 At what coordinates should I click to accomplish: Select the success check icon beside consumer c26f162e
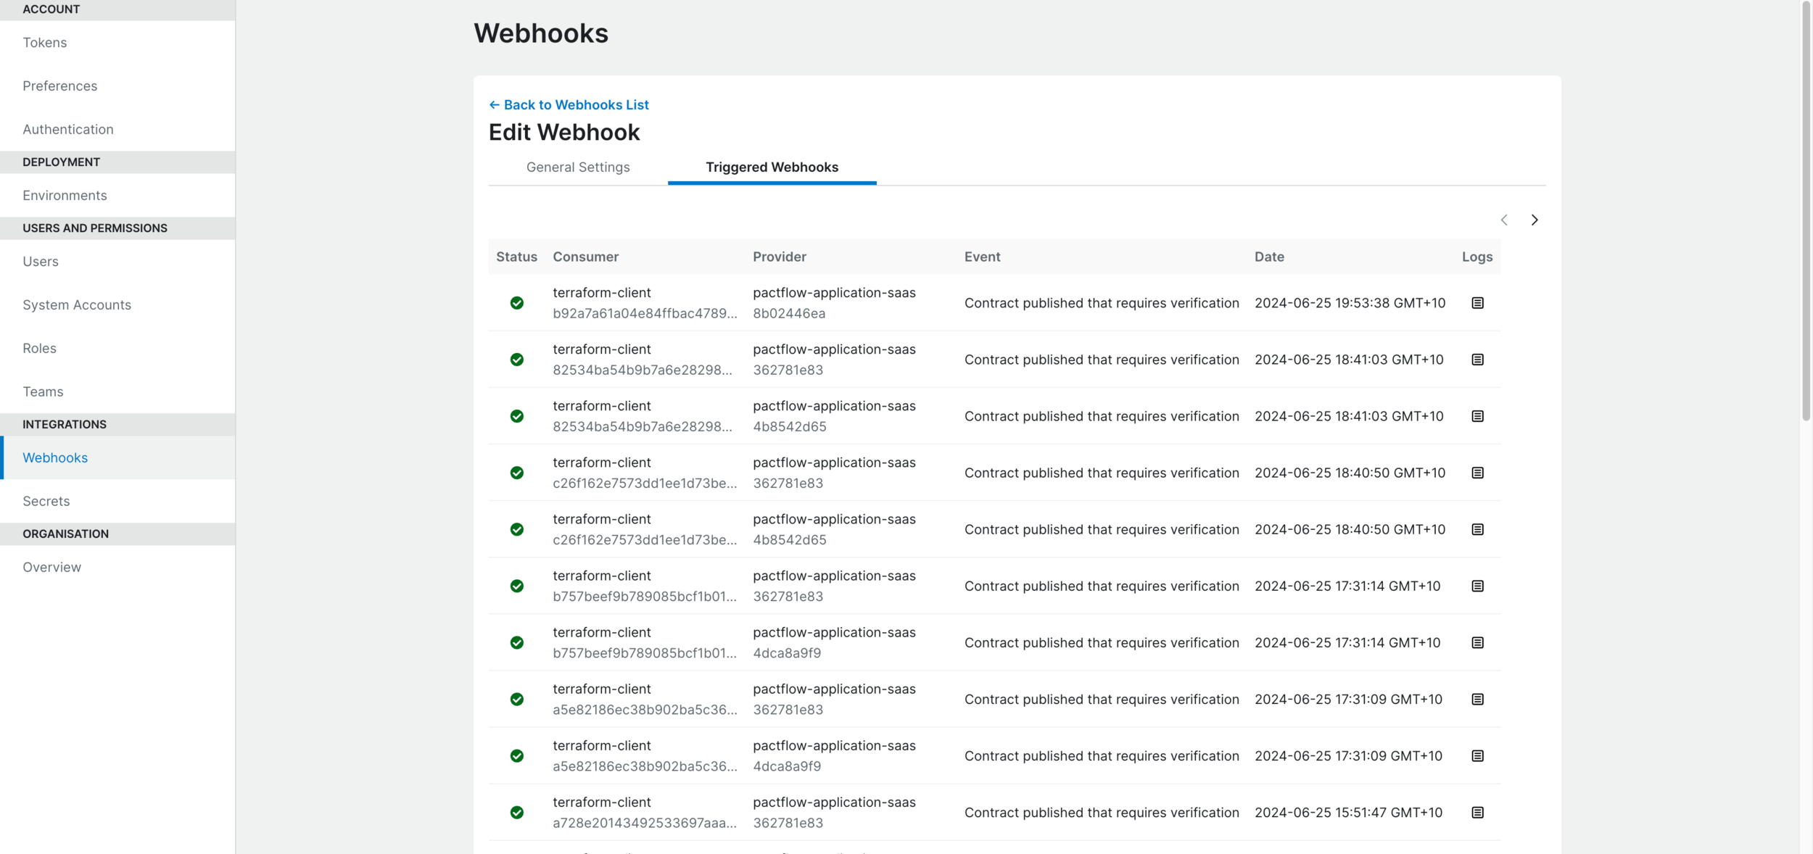pos(516,472)
